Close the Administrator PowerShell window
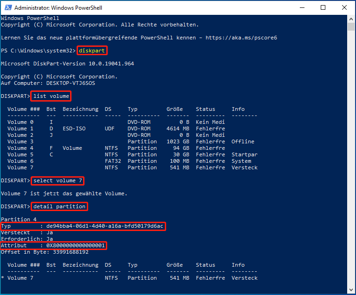This screenshot has height=295, width=356. tap(344, 8)
